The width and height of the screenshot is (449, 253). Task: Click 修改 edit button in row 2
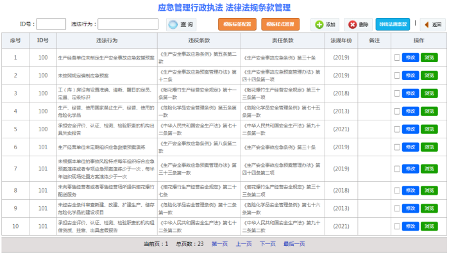(411, 76)
